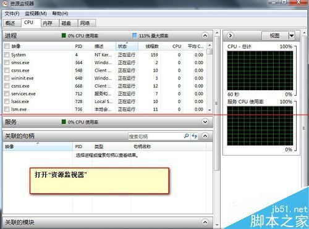Select the wininit.exe process name

[22, 78]
